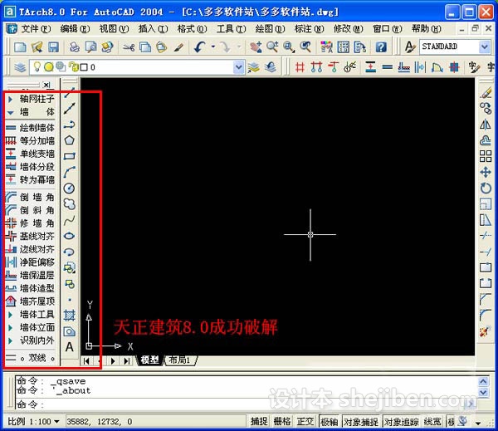The width and height of the screenshot is (498, 431).
Task: Toggle 正交 ortho mode
Action: pos(305,422)
